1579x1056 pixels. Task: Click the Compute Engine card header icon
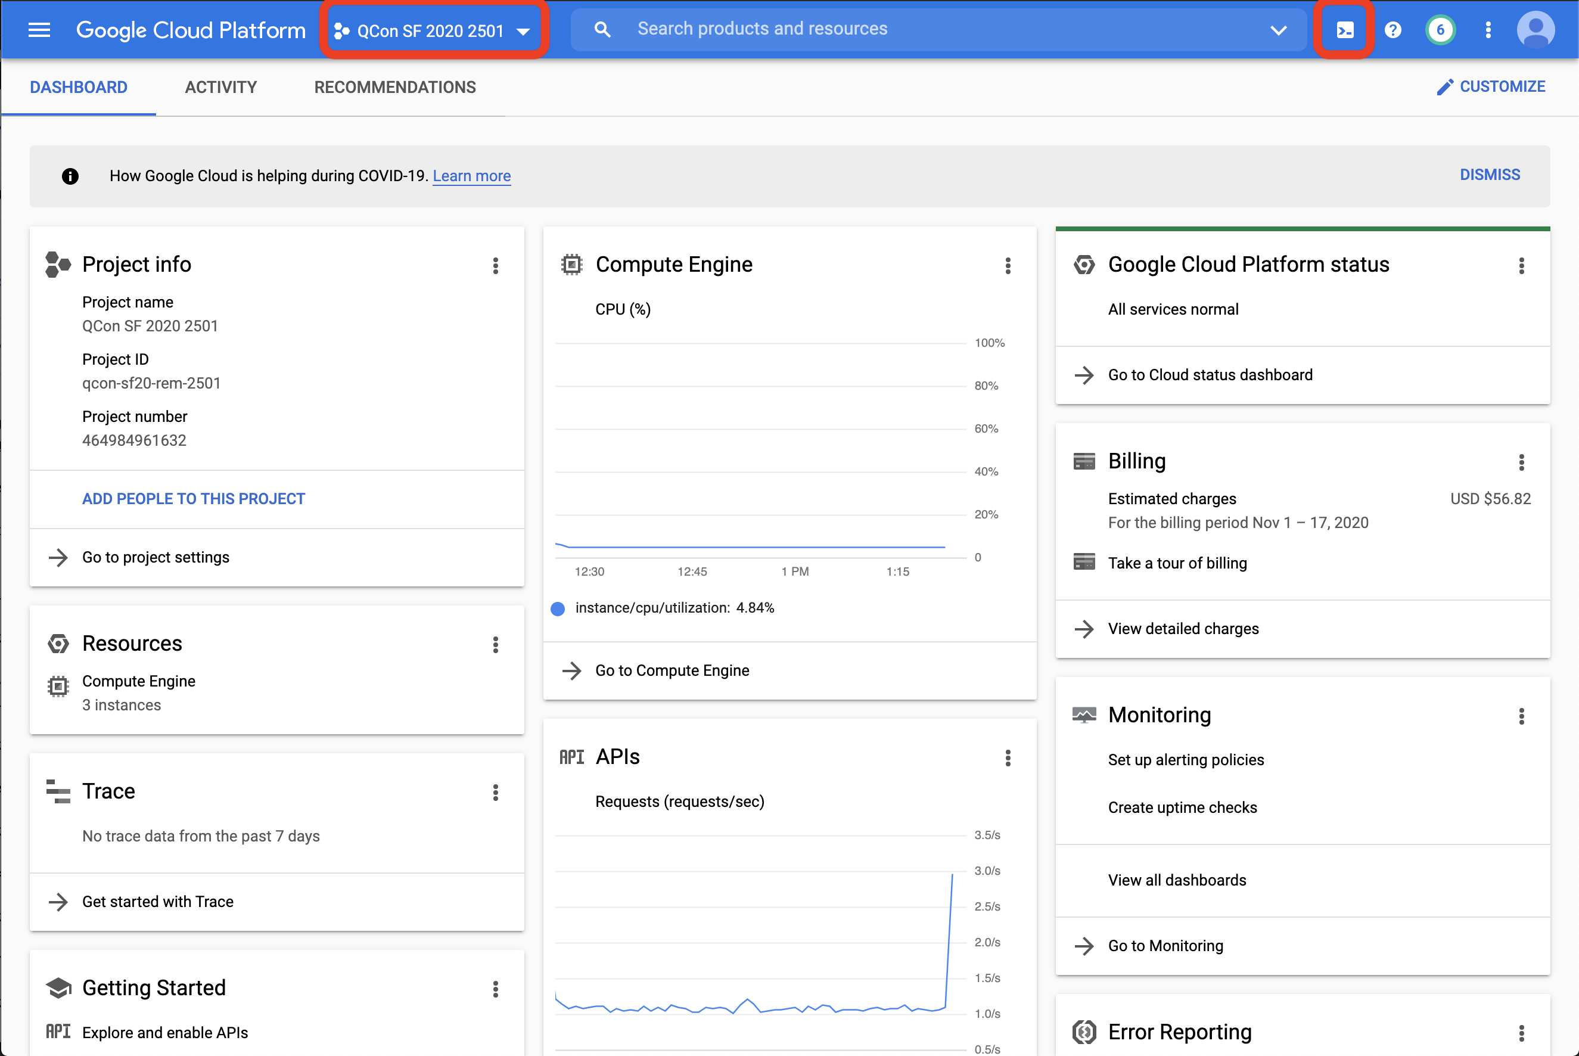pyautogui.click(x=571, y=264)
